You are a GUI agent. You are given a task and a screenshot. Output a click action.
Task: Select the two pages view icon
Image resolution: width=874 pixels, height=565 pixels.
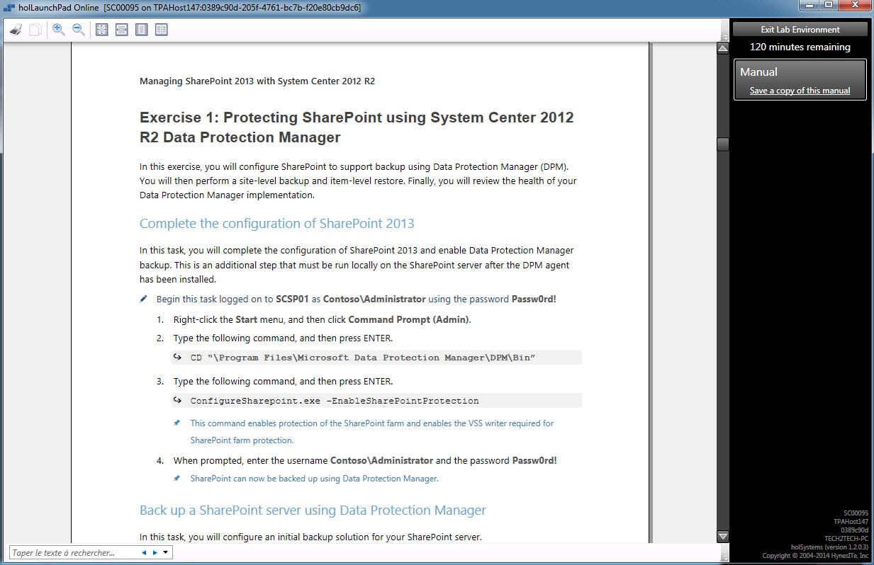[162, 30]
